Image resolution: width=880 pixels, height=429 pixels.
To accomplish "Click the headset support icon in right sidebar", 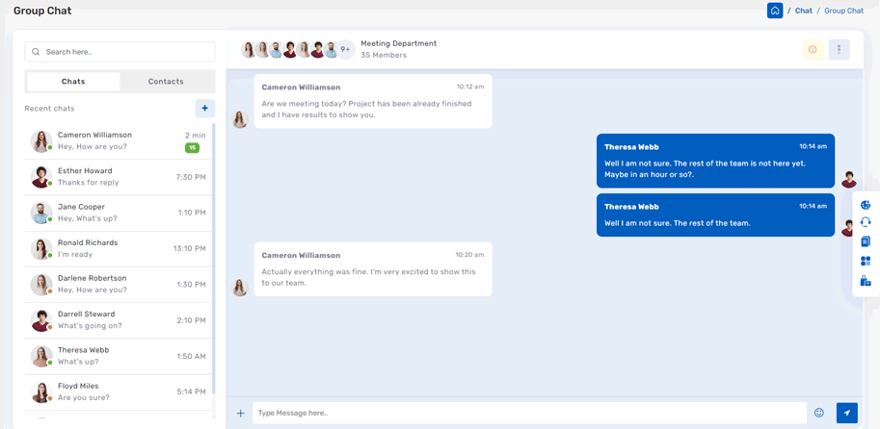I will [866, 222].
